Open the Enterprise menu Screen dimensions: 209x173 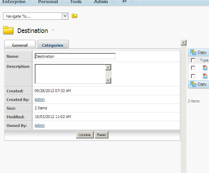pyautogui.click(x=14, y=2)
